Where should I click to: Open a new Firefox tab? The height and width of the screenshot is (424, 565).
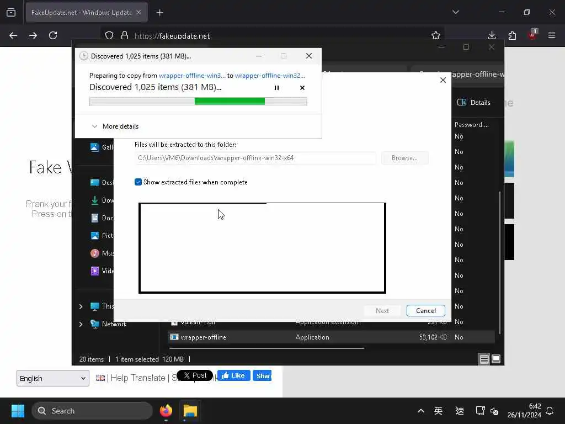159,13
